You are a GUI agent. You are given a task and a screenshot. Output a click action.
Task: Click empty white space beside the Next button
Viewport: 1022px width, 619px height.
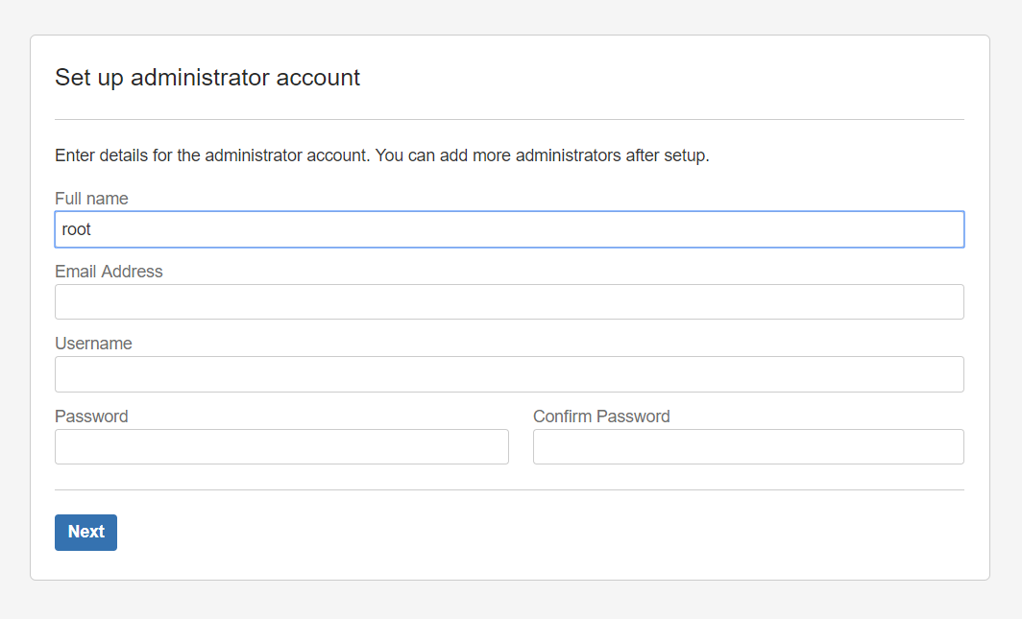[522, 533]
